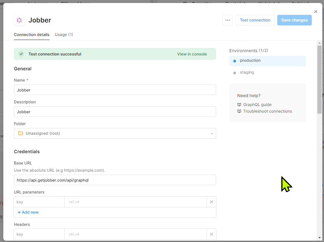Open the Unassigned (root) folder selector

click(x=115, y=133)
